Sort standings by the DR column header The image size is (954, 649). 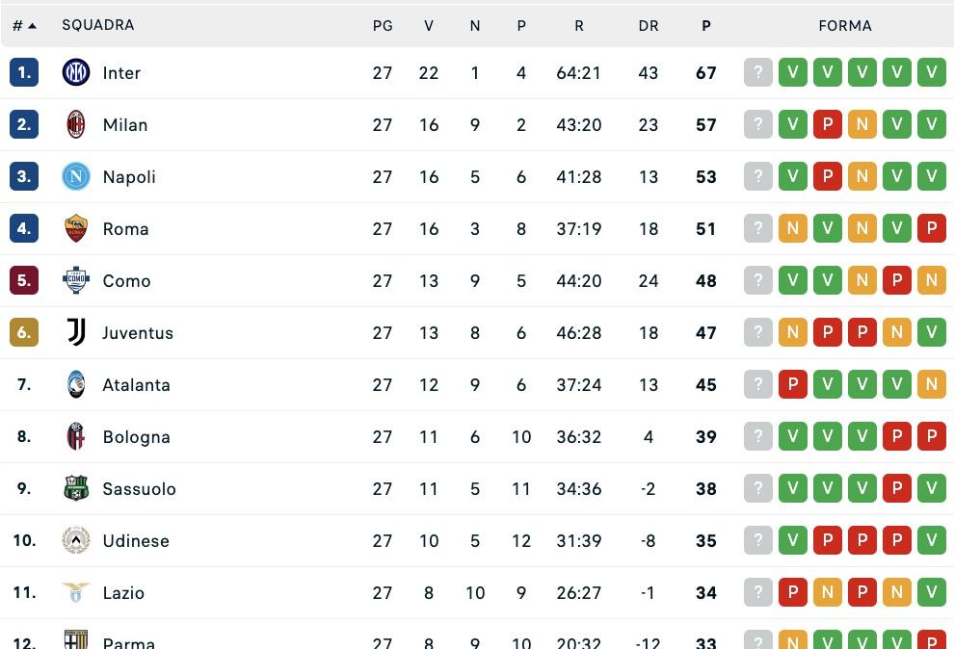[x=649, y=25]
